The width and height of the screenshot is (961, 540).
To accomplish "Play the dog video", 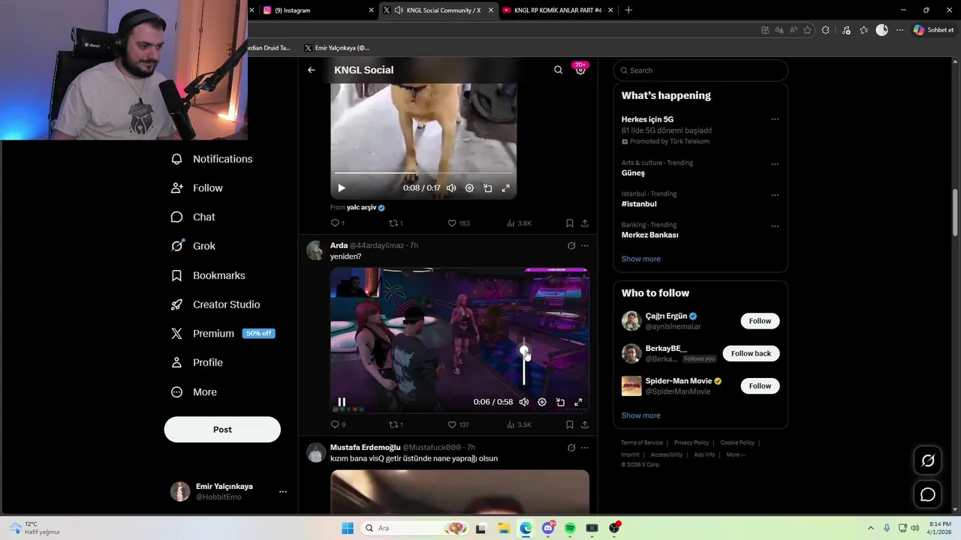I will point(342,188).
